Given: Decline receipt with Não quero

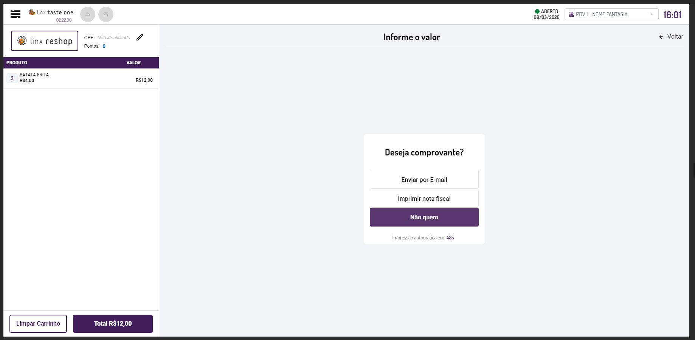Looking at the screenshot, I should point(424,217).
